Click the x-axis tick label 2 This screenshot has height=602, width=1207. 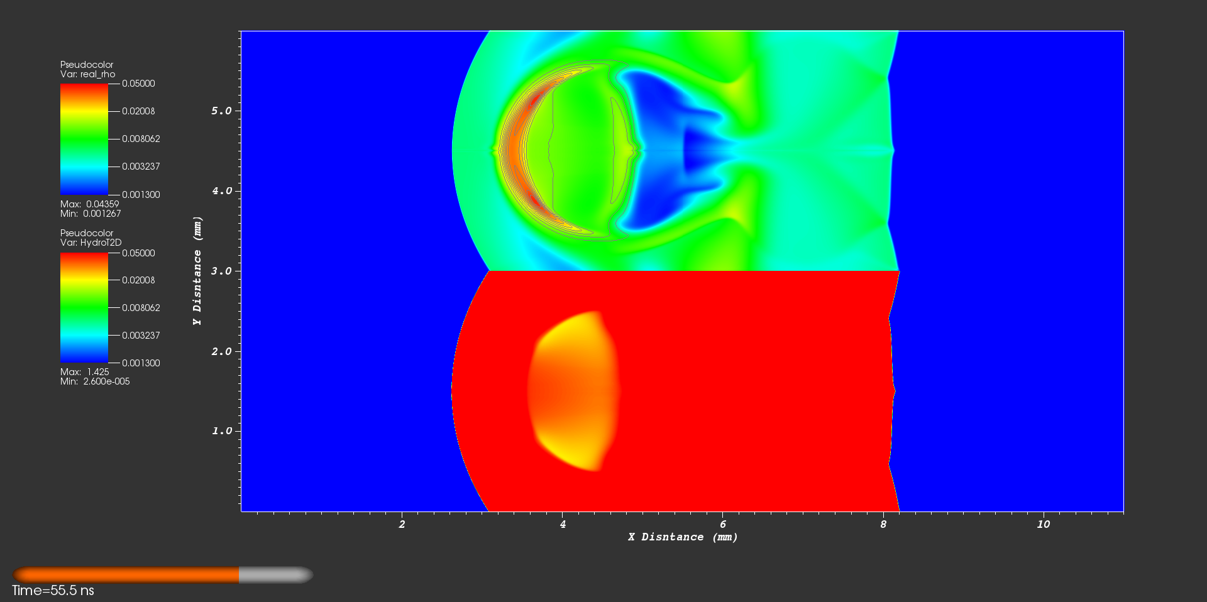402,524
